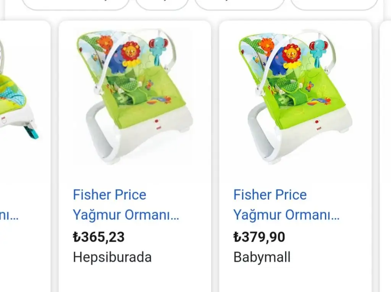Click the Babymall seller name
The width and height of the screenshot is (391, 292).
[x=262, y=257]
